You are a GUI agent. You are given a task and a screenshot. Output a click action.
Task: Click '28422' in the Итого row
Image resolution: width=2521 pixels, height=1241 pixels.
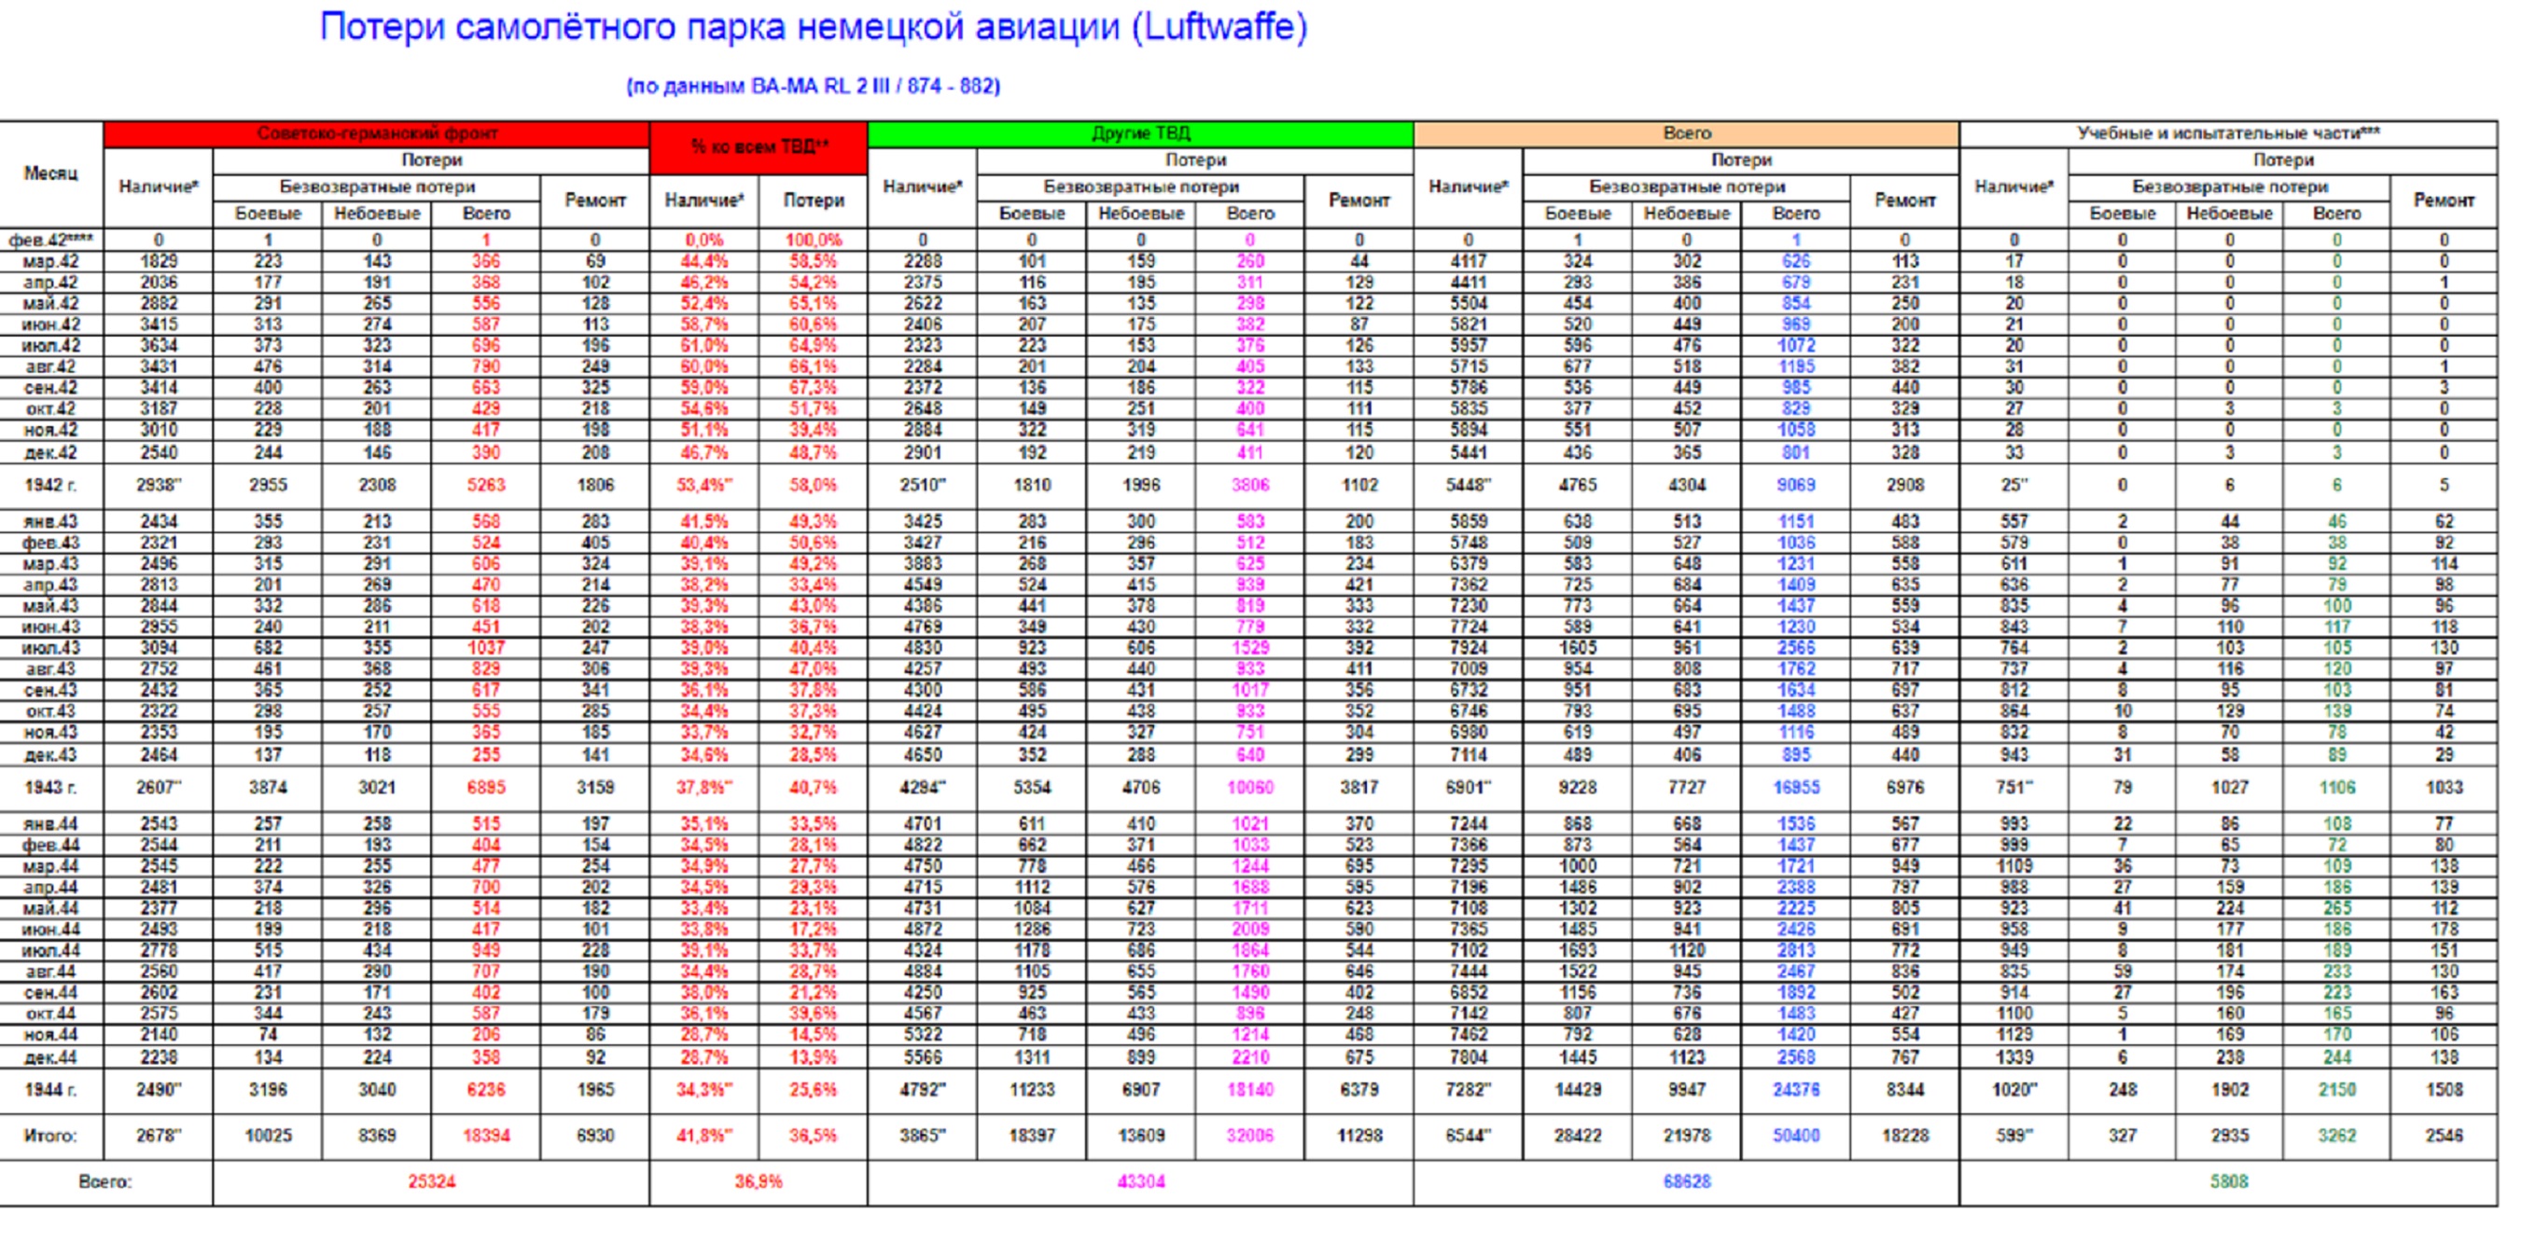pos(1577,1136)
